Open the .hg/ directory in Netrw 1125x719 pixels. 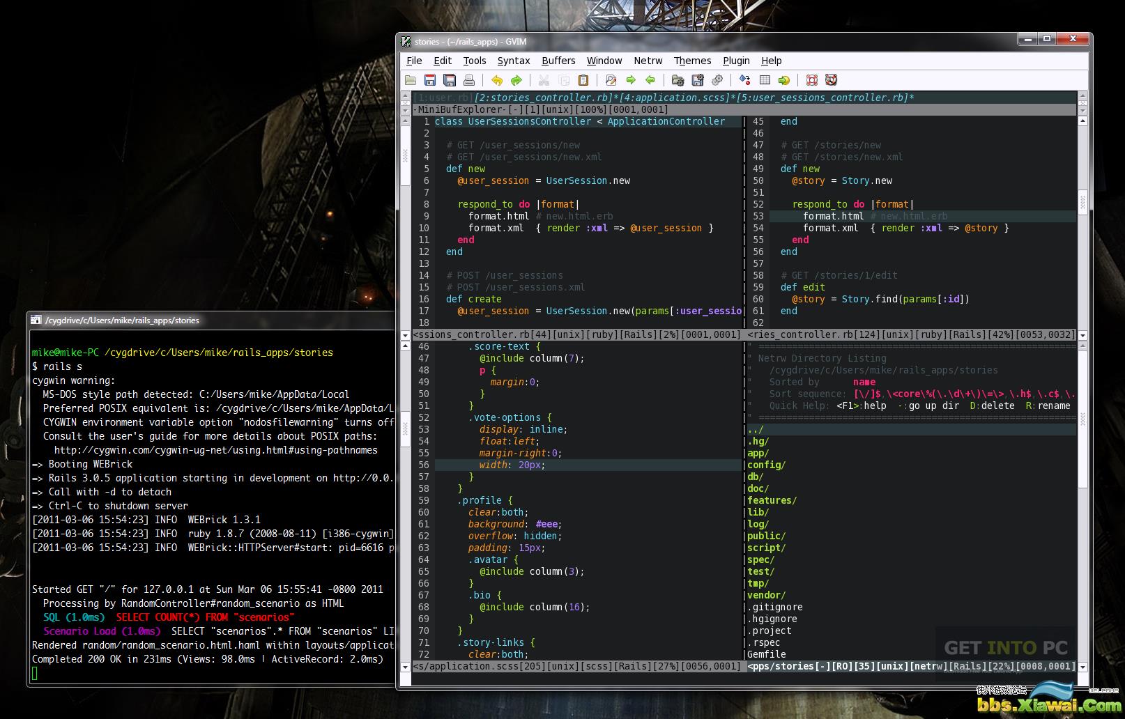coord(758,441)
